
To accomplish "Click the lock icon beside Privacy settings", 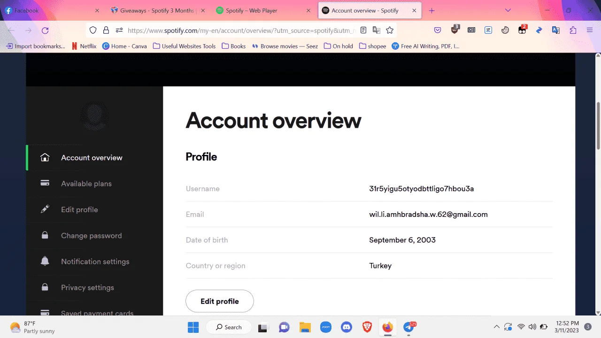I will coord(45,287).
